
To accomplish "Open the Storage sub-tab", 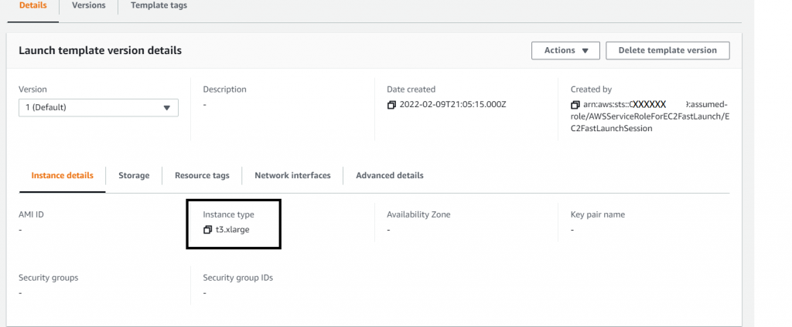I will point(134,175).
